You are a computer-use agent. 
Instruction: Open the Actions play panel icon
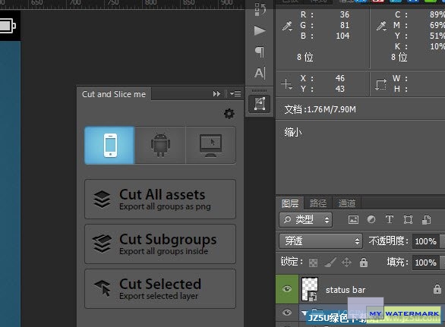tap(260, 30)
